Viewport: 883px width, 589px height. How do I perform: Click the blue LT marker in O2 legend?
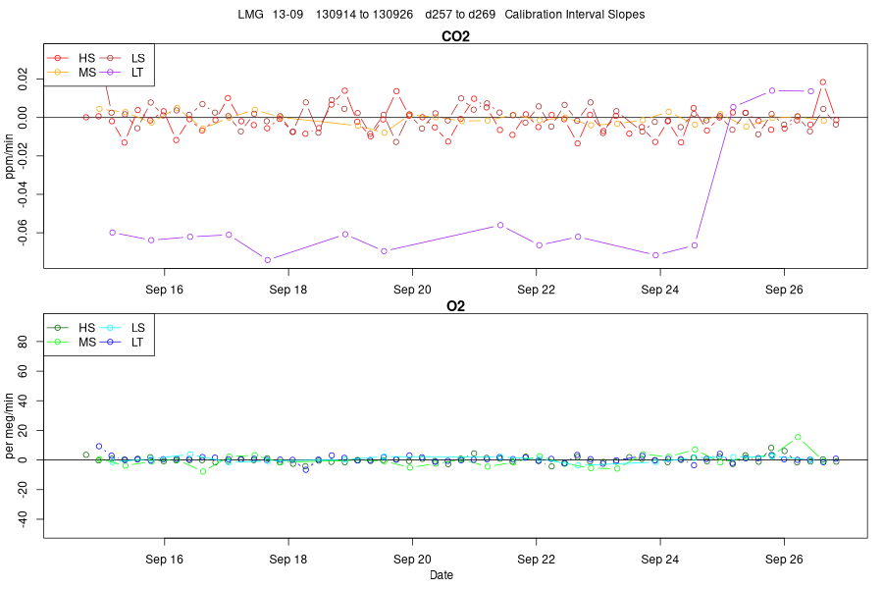[110, 342]
